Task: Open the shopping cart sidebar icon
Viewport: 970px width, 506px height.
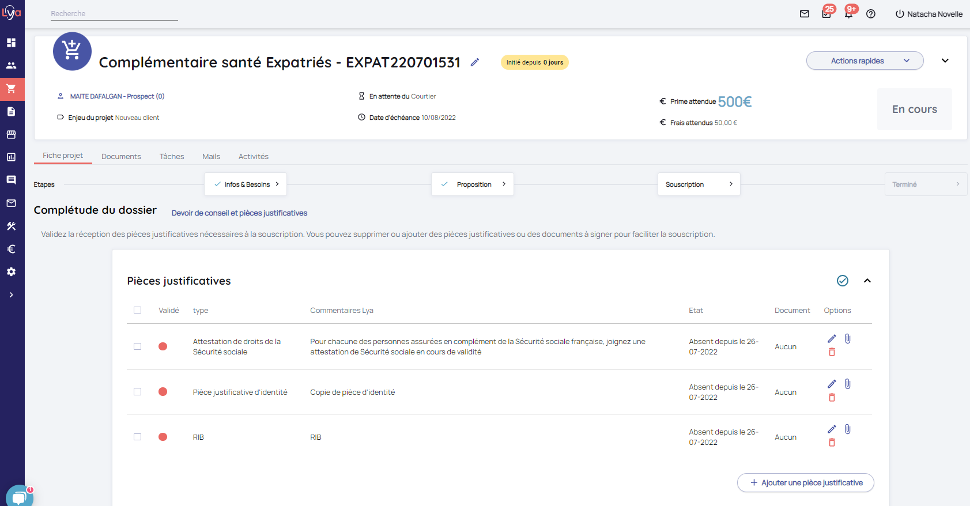Action: click(12, 89)
